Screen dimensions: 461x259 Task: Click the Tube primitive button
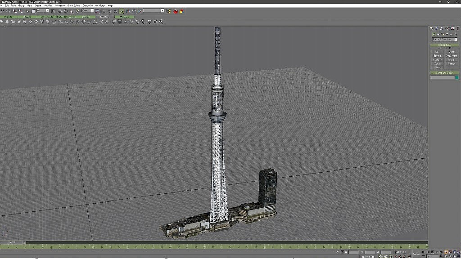pos(451,60)
